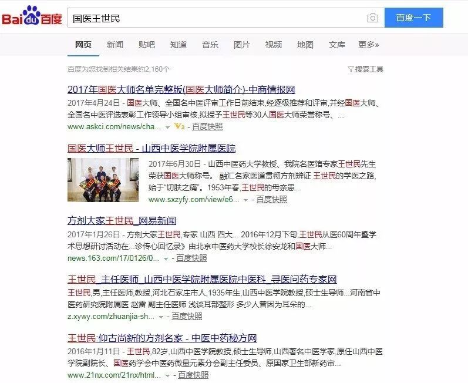Open the 音乐 tab
The height and width of the screenshot is (383, 468).
click(210, 45)
